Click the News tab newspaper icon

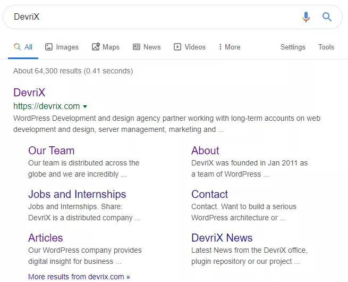137,47
